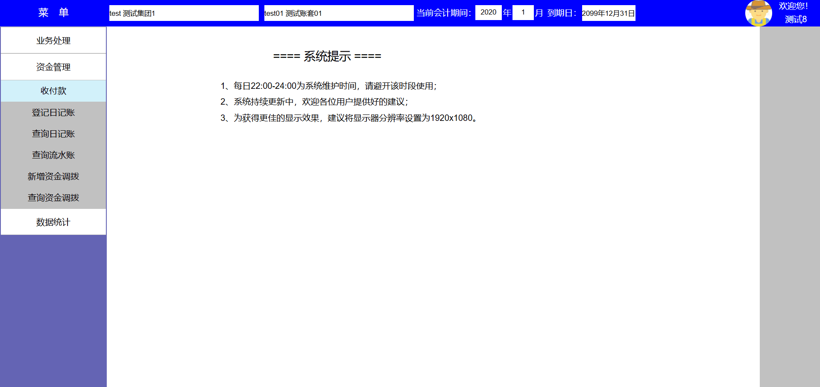Focus the accounting year 2020 field

click(488, 12)
